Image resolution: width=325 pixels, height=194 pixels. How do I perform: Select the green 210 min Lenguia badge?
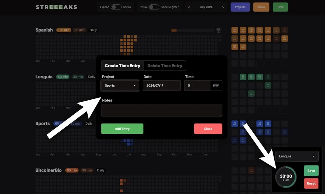[259, 77]
